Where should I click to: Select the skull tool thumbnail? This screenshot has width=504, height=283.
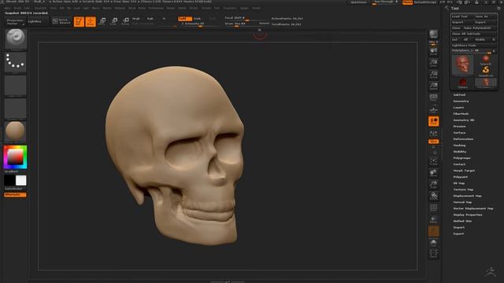[462, 65]
